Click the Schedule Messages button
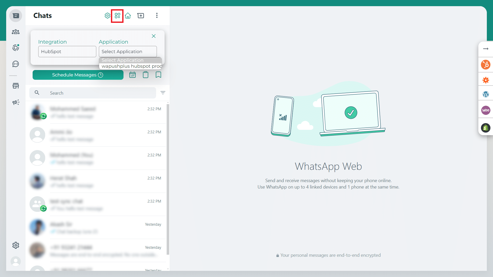Viewport: 493px width, 277px height. [x=78, y=75]
